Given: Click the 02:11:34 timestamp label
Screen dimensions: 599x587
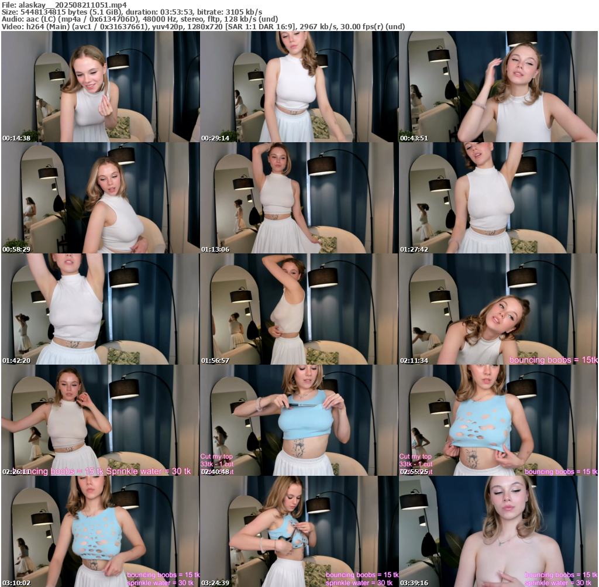Looking at the screenshot, I should click(x=414, y=361).
